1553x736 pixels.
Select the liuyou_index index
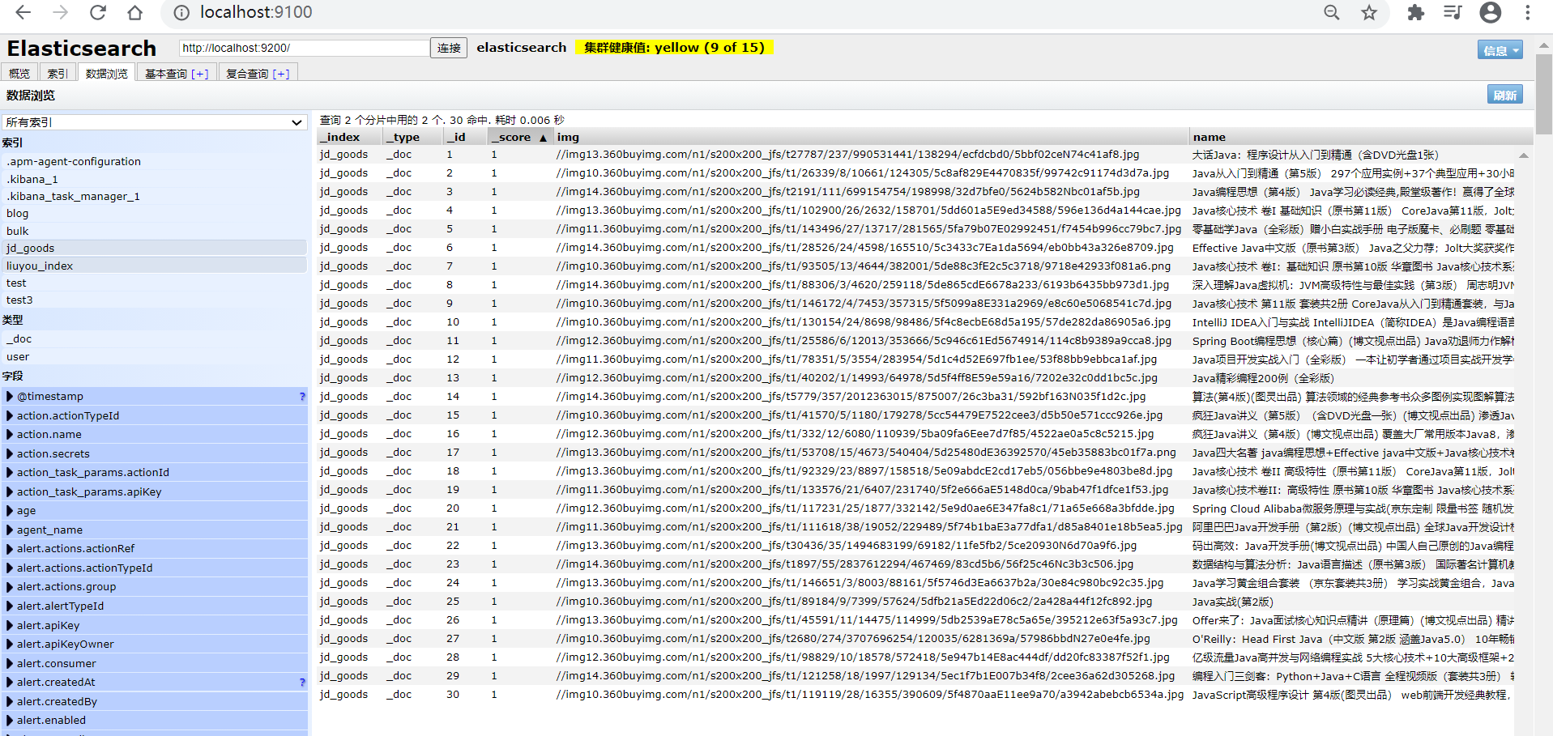tap(155, 266)
